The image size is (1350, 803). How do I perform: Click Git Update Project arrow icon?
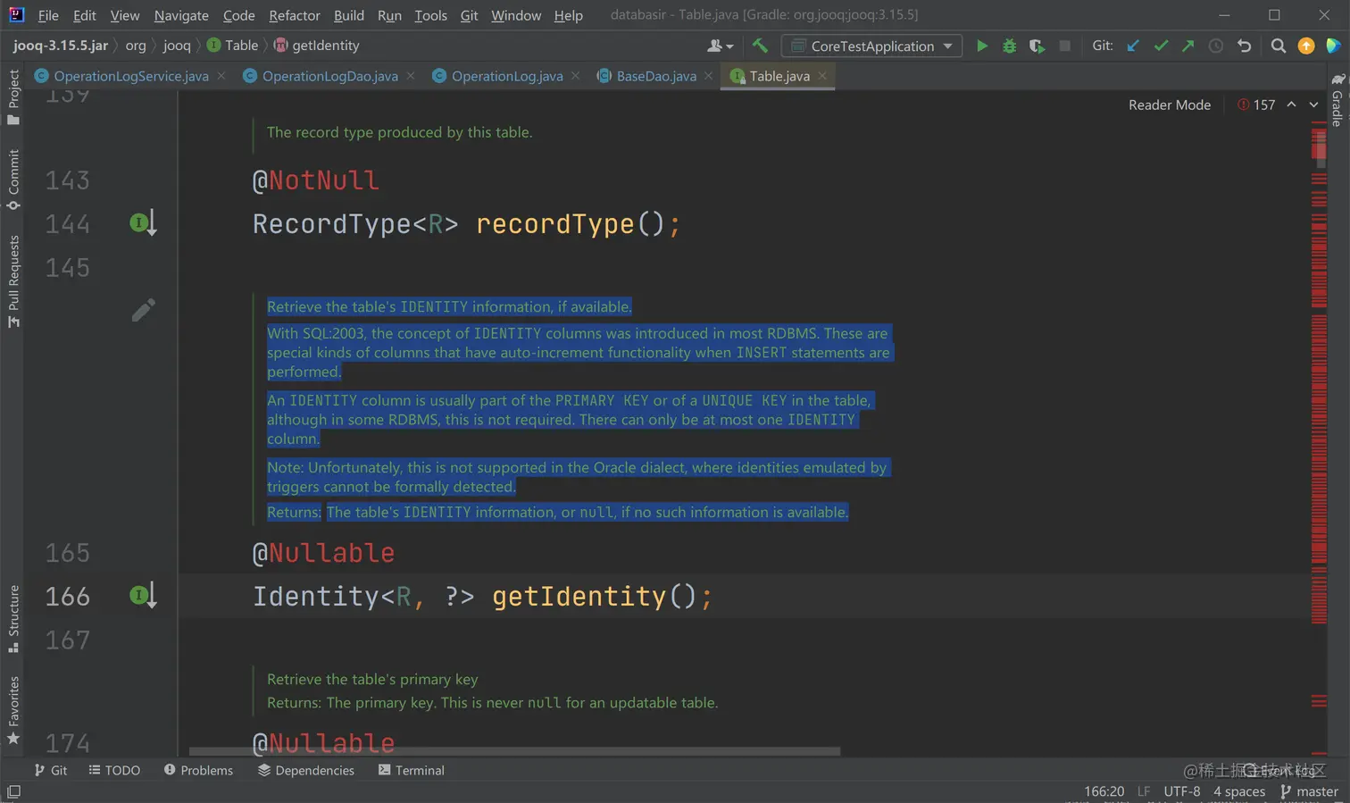pos(1133,46)
